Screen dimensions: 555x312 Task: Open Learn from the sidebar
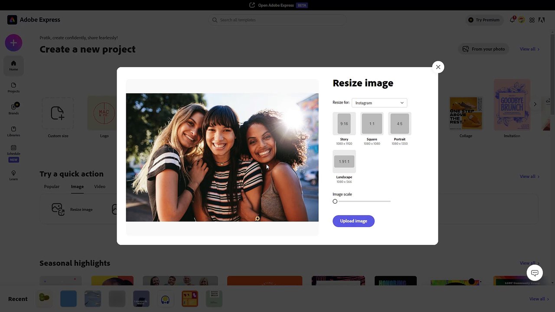(x=13, y=175)
